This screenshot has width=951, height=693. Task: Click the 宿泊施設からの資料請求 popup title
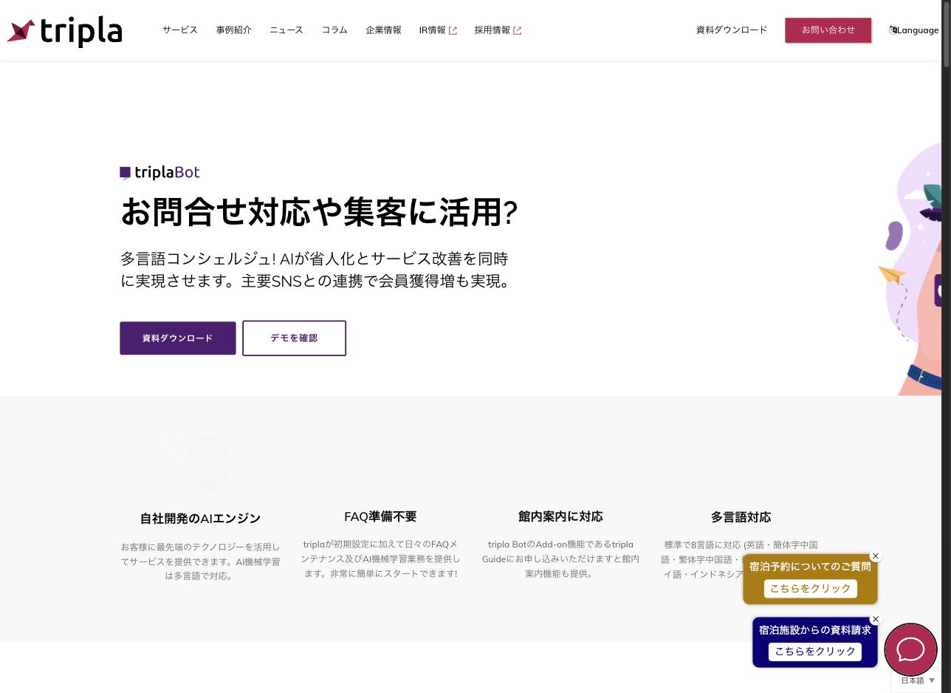[x=815, y=630]
